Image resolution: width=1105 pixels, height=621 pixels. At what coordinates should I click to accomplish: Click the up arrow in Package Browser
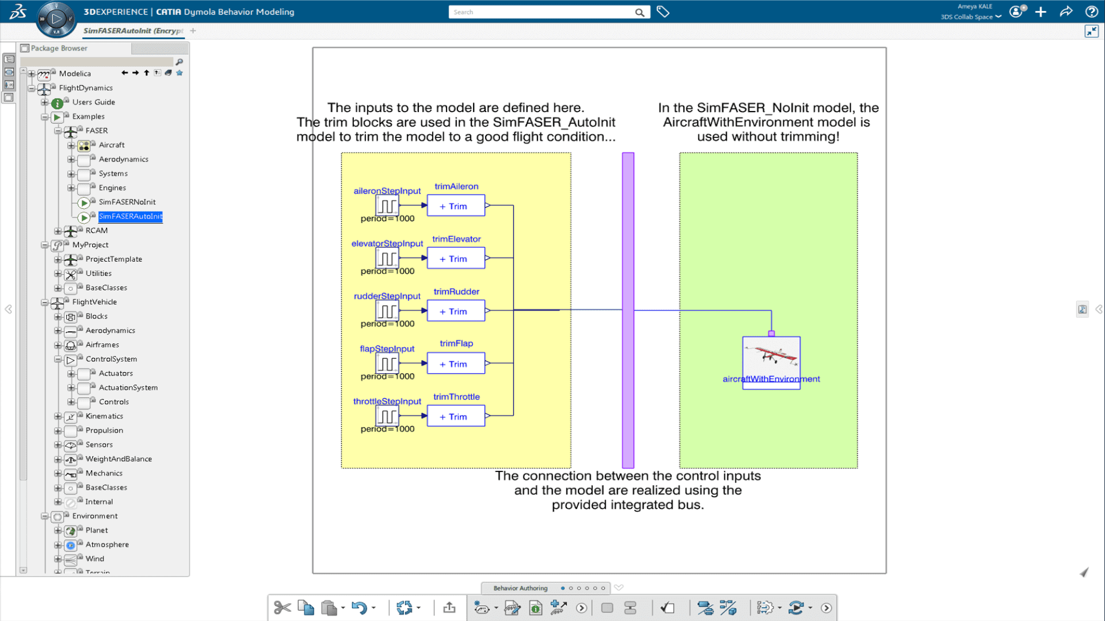(147, 73)
